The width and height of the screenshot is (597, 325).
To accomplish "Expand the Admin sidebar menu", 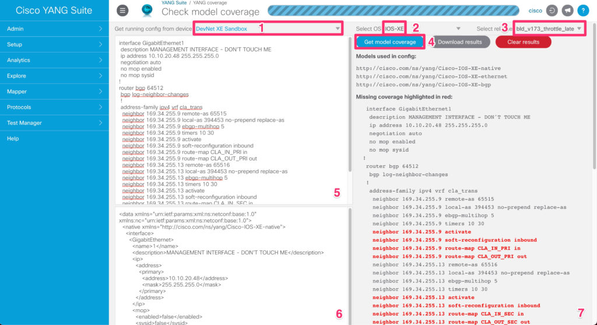I will pos(54,29).
